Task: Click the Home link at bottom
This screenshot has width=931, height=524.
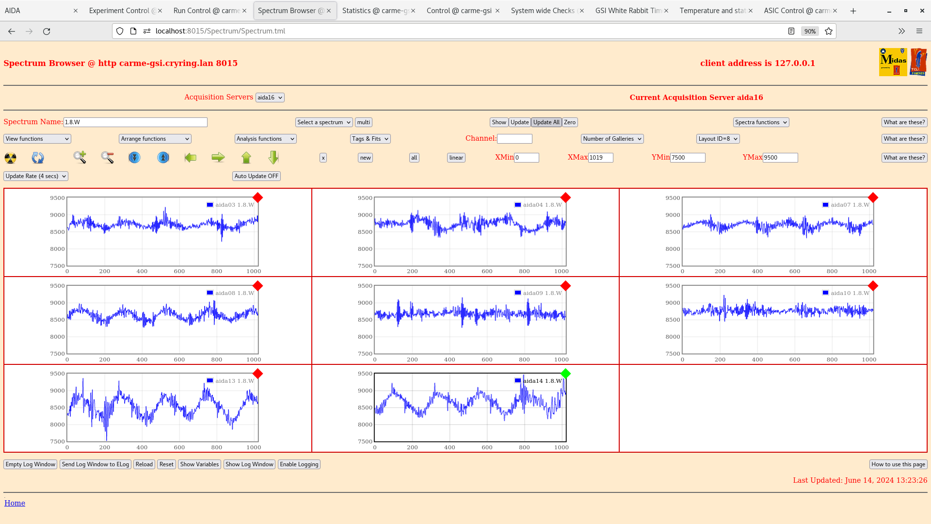Action: pos(15,503)
